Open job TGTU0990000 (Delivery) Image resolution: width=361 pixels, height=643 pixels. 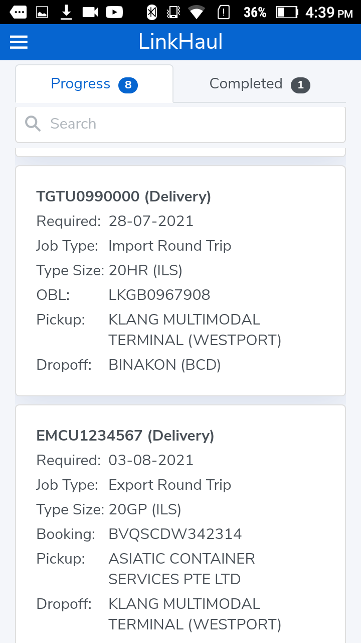point(123,196)
